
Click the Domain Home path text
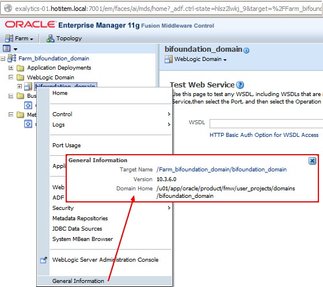pos(226,192)
